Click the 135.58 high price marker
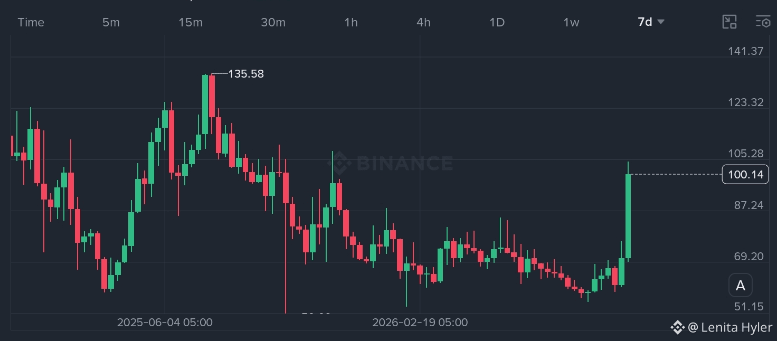The width and height of the screenshot is (777, 341). tap(245, 74)
